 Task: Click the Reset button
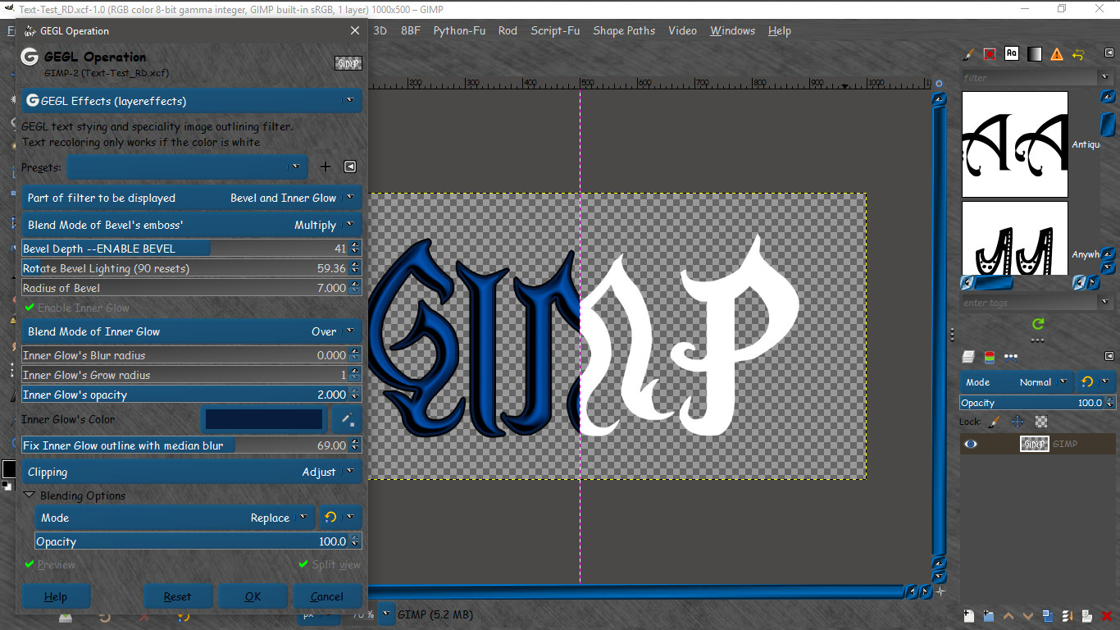(x=178, y=596)
